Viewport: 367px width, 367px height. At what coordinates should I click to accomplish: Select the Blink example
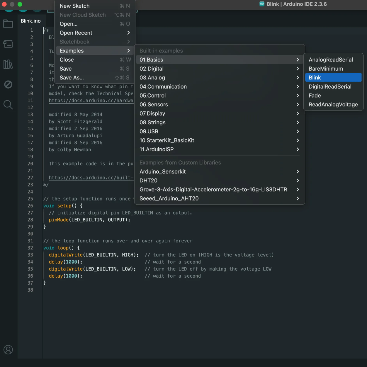(x=315, y=77)
